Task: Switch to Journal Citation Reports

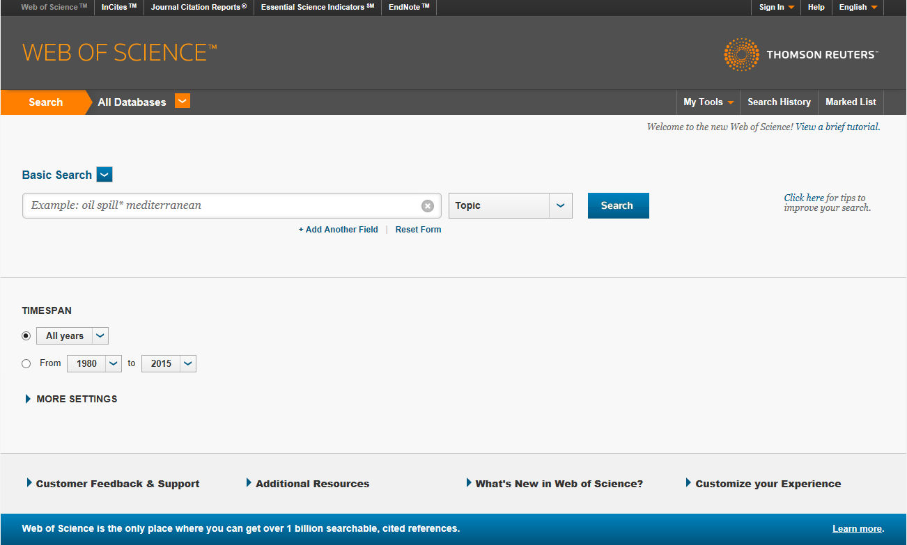Action: pyautogui.click(x=199, y=7)
